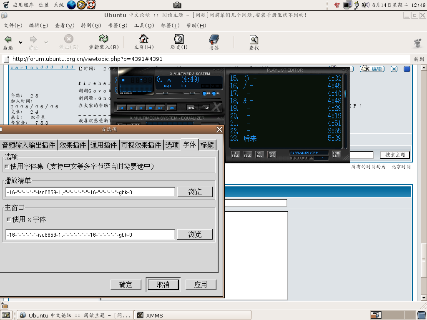The width and height of the screenshot is (427, 320).
Task: Switch to 标题 tab in preferences
Action: 207,145
